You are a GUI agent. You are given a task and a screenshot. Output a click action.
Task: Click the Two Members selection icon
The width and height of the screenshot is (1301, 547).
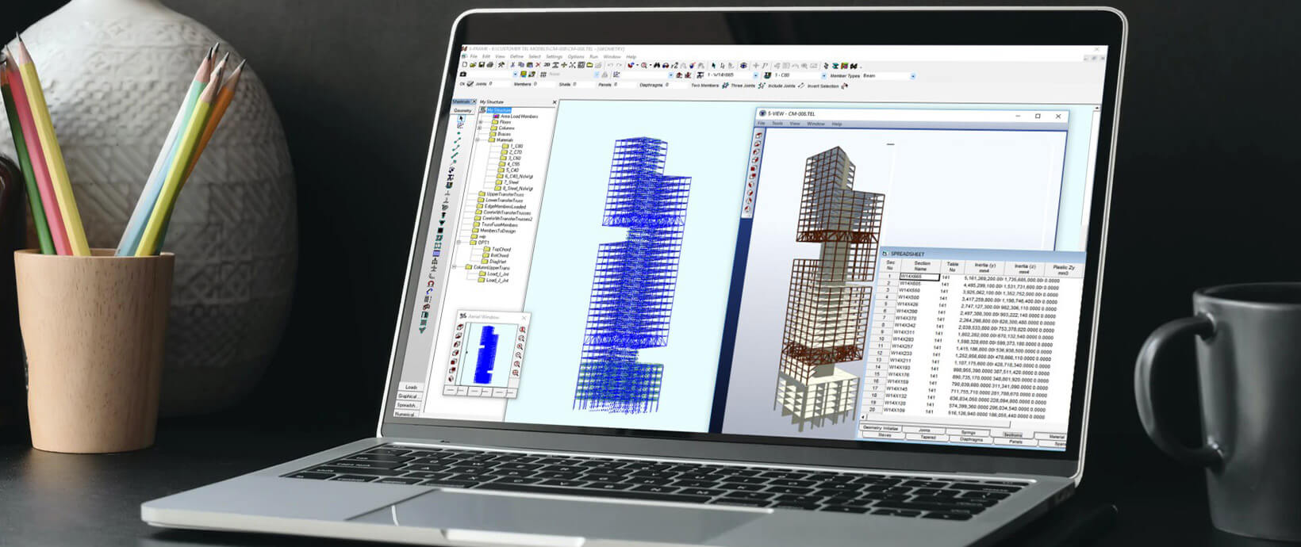coord(724,85)
